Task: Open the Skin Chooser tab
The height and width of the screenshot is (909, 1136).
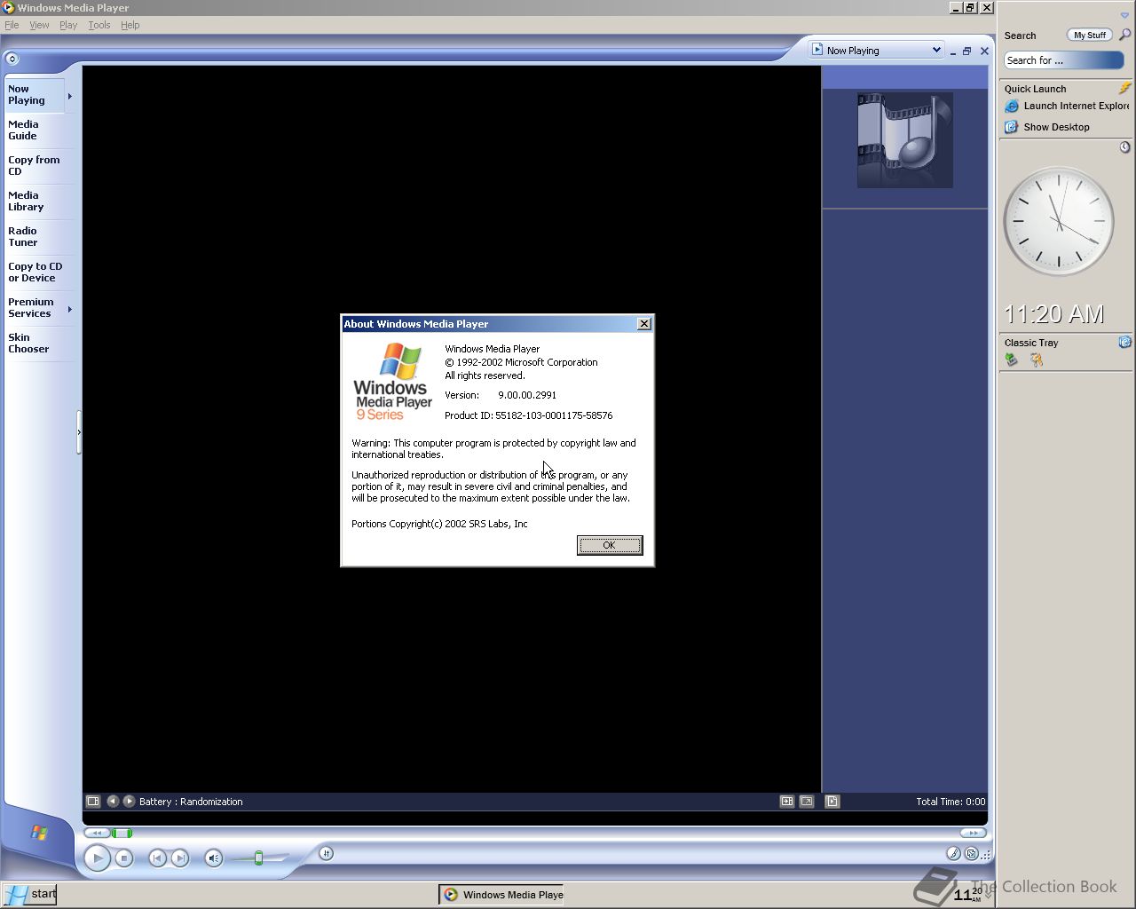Action: (x=39, y=344)
